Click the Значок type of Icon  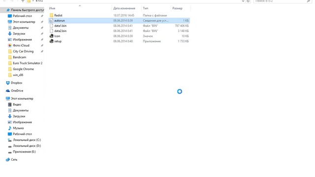pos(148,36)
